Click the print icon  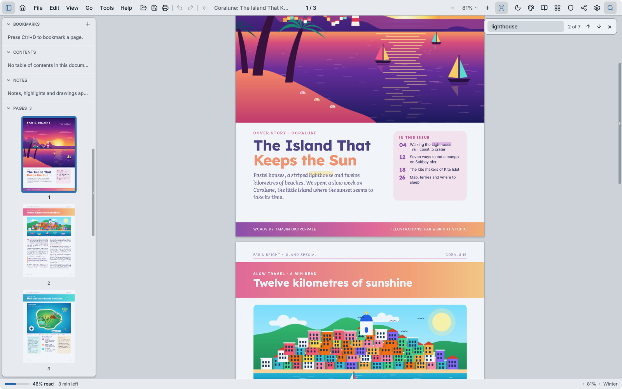coord(165,8)
